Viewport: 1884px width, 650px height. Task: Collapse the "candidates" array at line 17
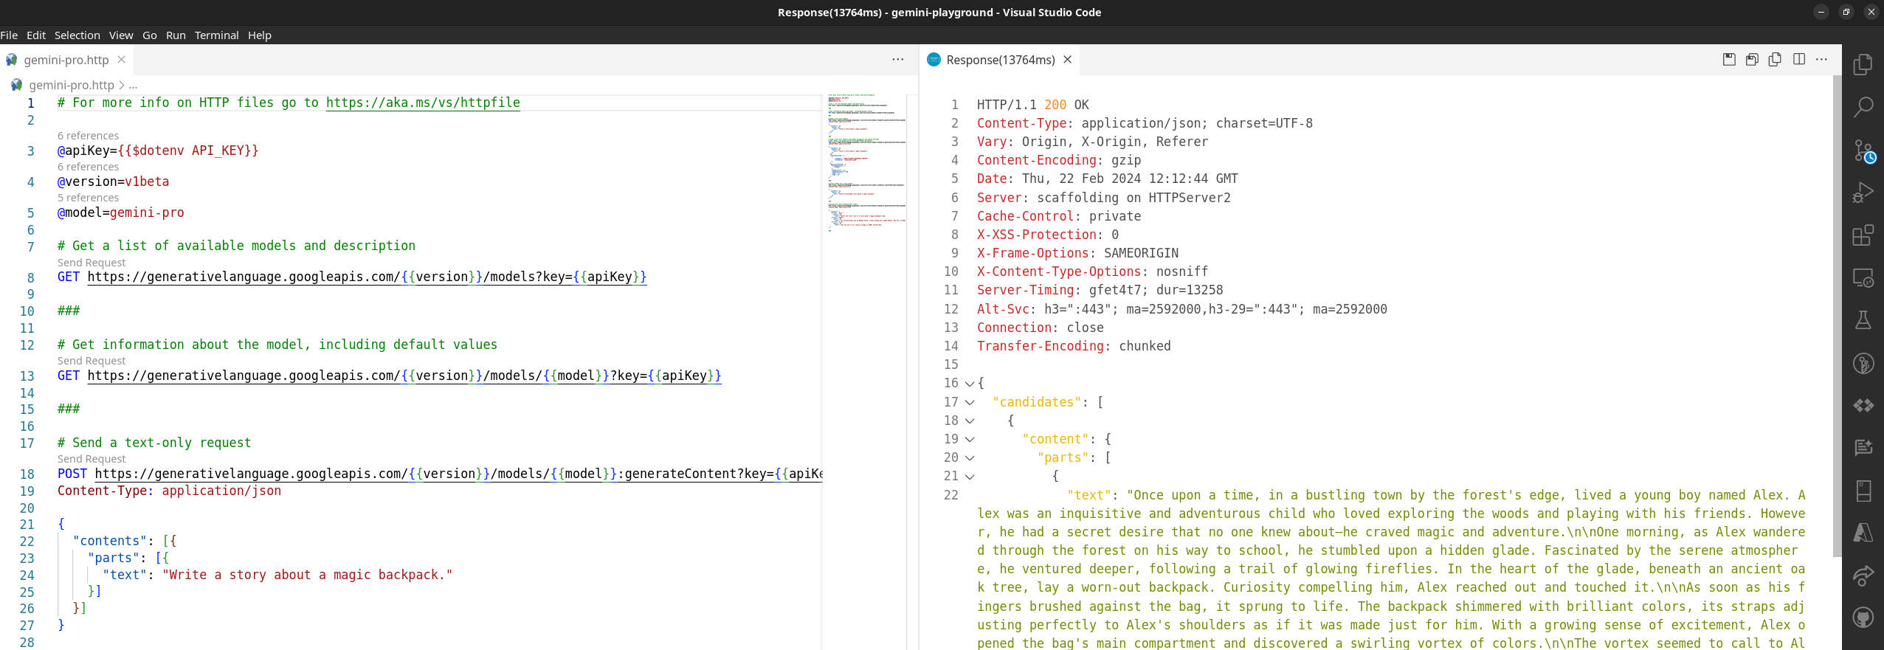click(970, 403)
